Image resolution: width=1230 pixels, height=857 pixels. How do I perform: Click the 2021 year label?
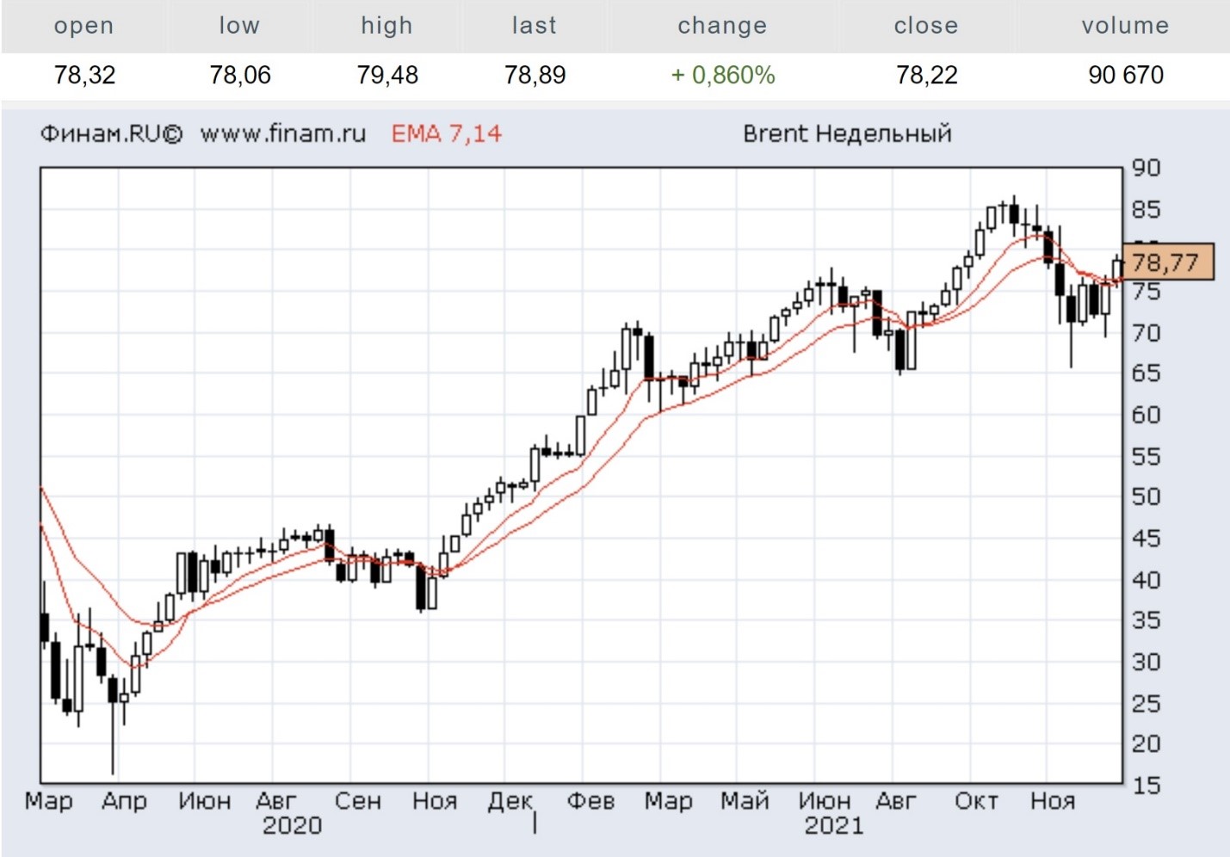click(833, 826)
